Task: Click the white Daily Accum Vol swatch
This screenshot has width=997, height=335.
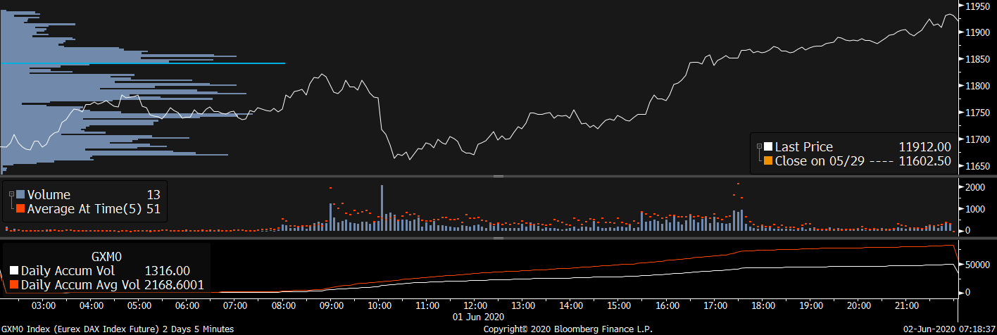Action: point(14,271)
